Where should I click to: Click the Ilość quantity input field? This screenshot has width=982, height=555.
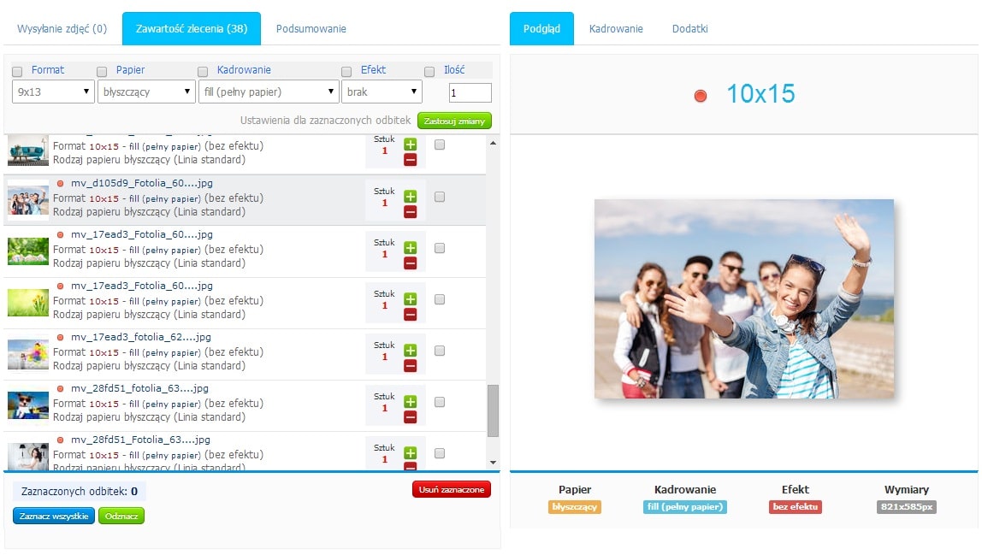tap(470, 92)
